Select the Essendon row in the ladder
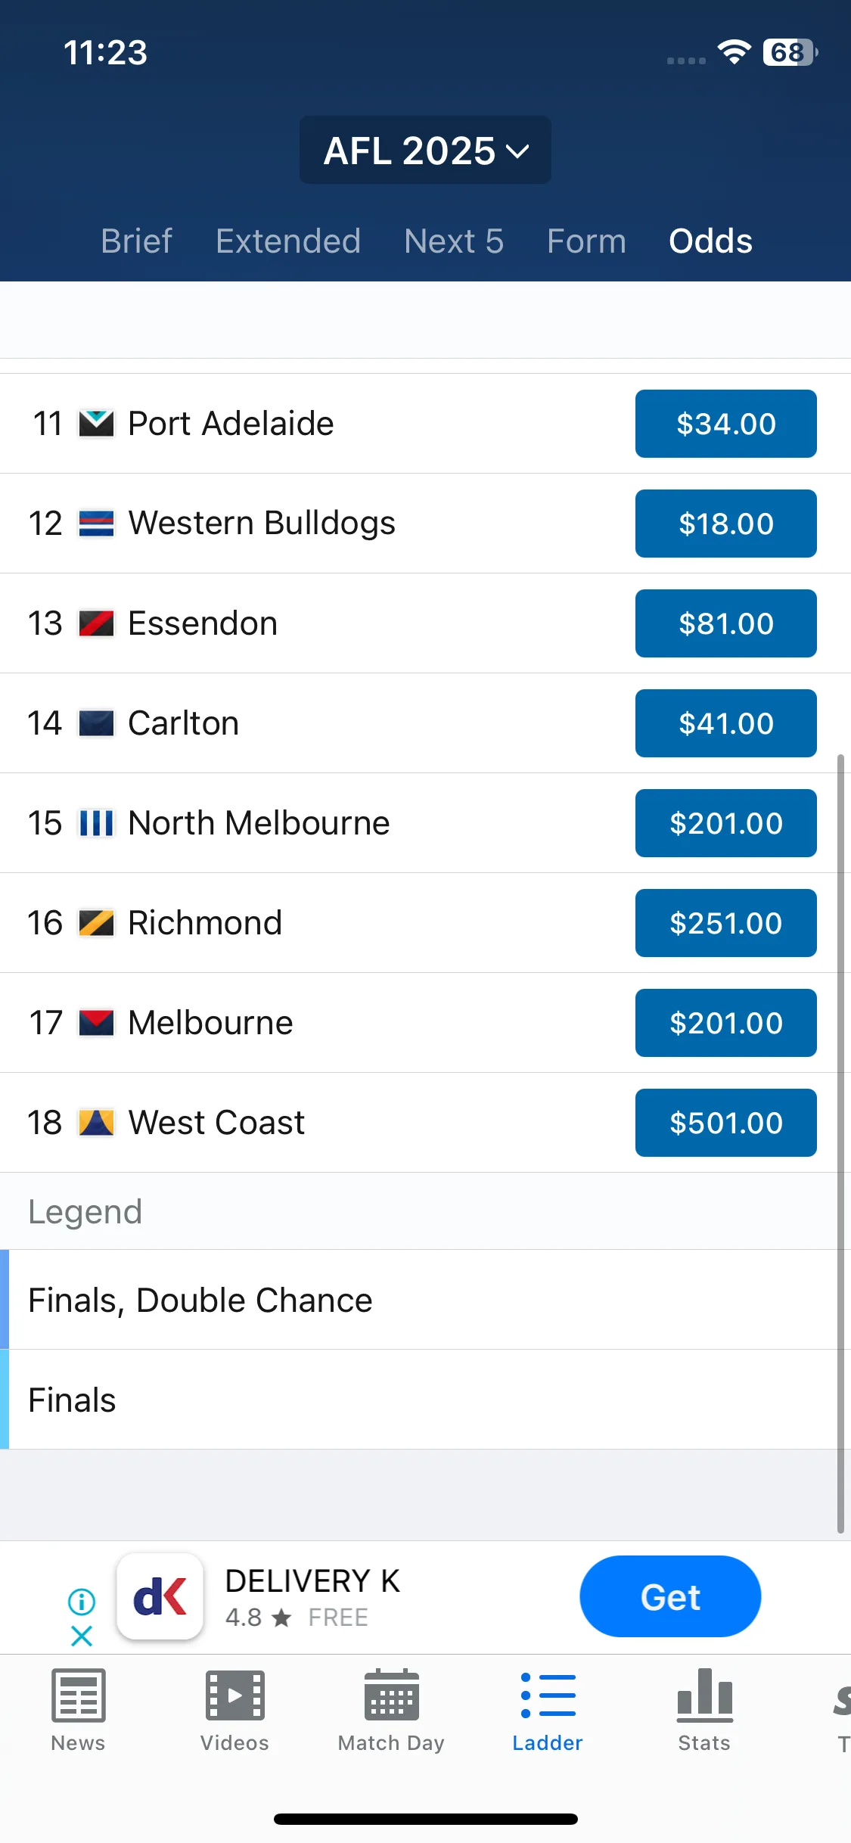The image size is (851, 1843). (425, 623)
